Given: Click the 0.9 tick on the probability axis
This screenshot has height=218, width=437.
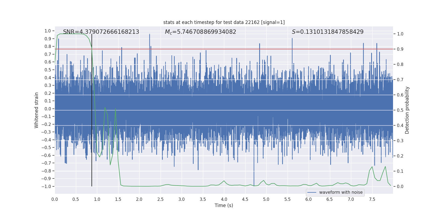Looking at the screenshot, I should [x=400, y=49].
